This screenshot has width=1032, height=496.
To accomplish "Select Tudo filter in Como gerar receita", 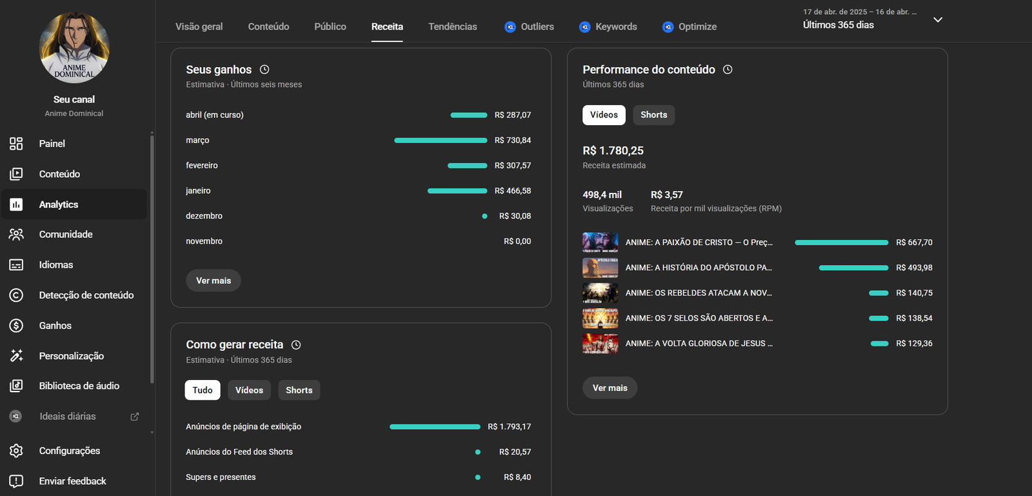I will click(x=203, y=390).
